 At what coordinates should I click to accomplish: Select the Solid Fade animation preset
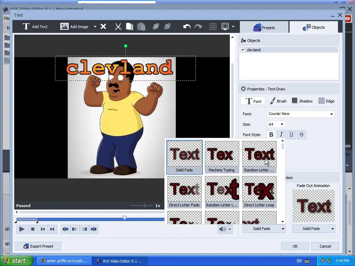pyautogui.click(x=184, y=157)
